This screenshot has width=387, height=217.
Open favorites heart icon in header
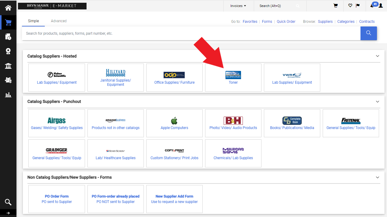[x=350, y=5]
